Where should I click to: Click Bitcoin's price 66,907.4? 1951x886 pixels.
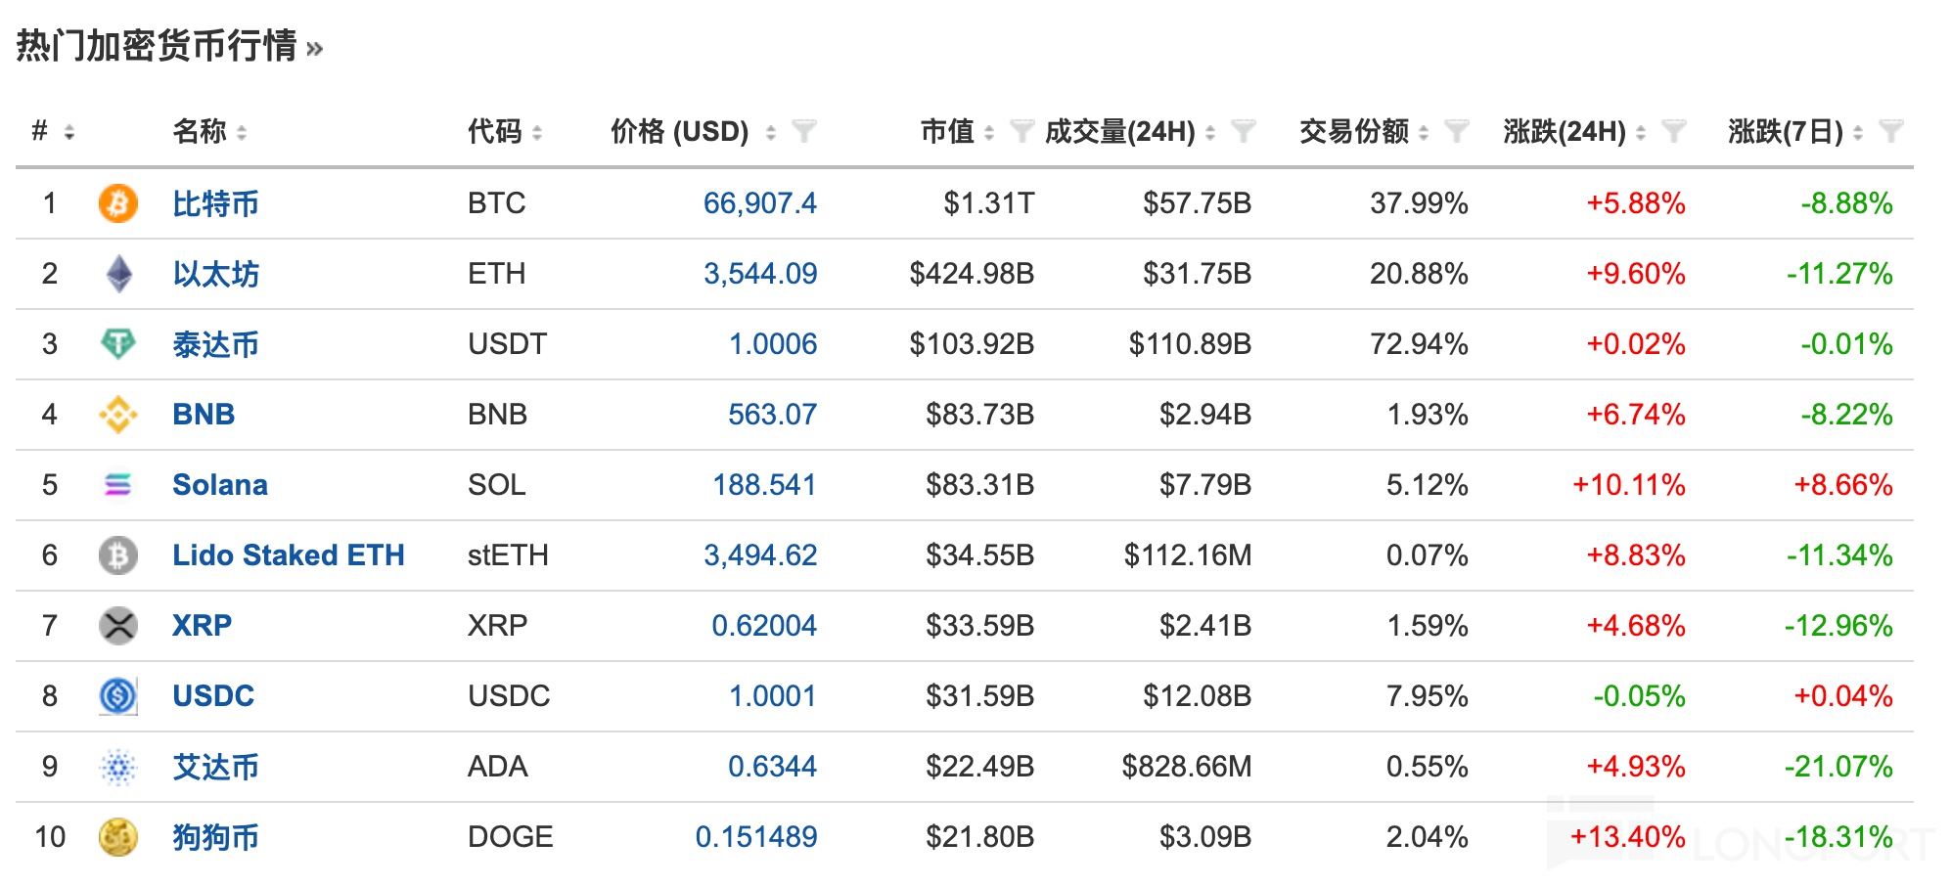point(759,203)
